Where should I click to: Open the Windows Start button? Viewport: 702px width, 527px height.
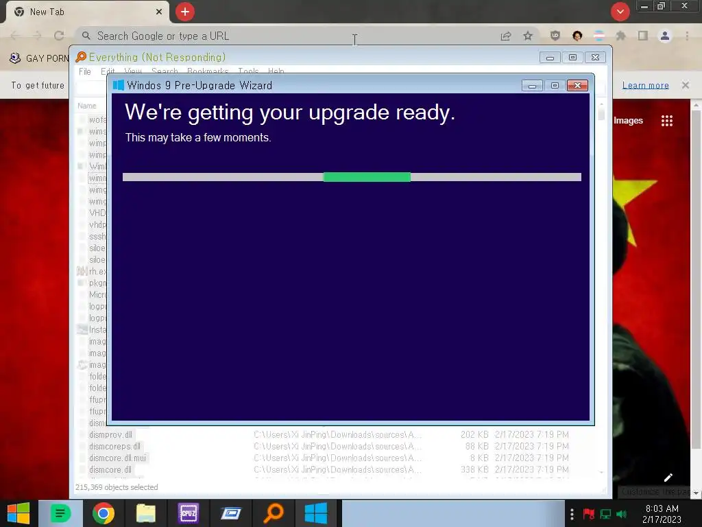pyautogui.click(x=19, y=513)
